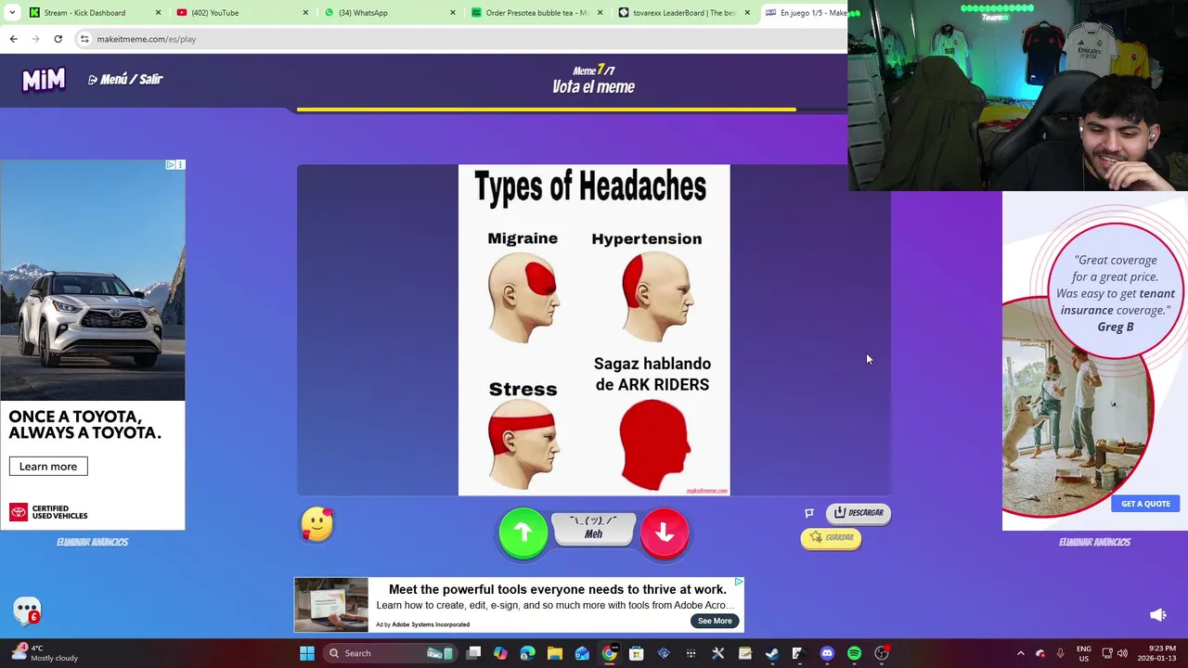Open OBS Studio icon on taskbar
Image resolution: width=1188 pixels, height=668 pixels.
point(882,653)
